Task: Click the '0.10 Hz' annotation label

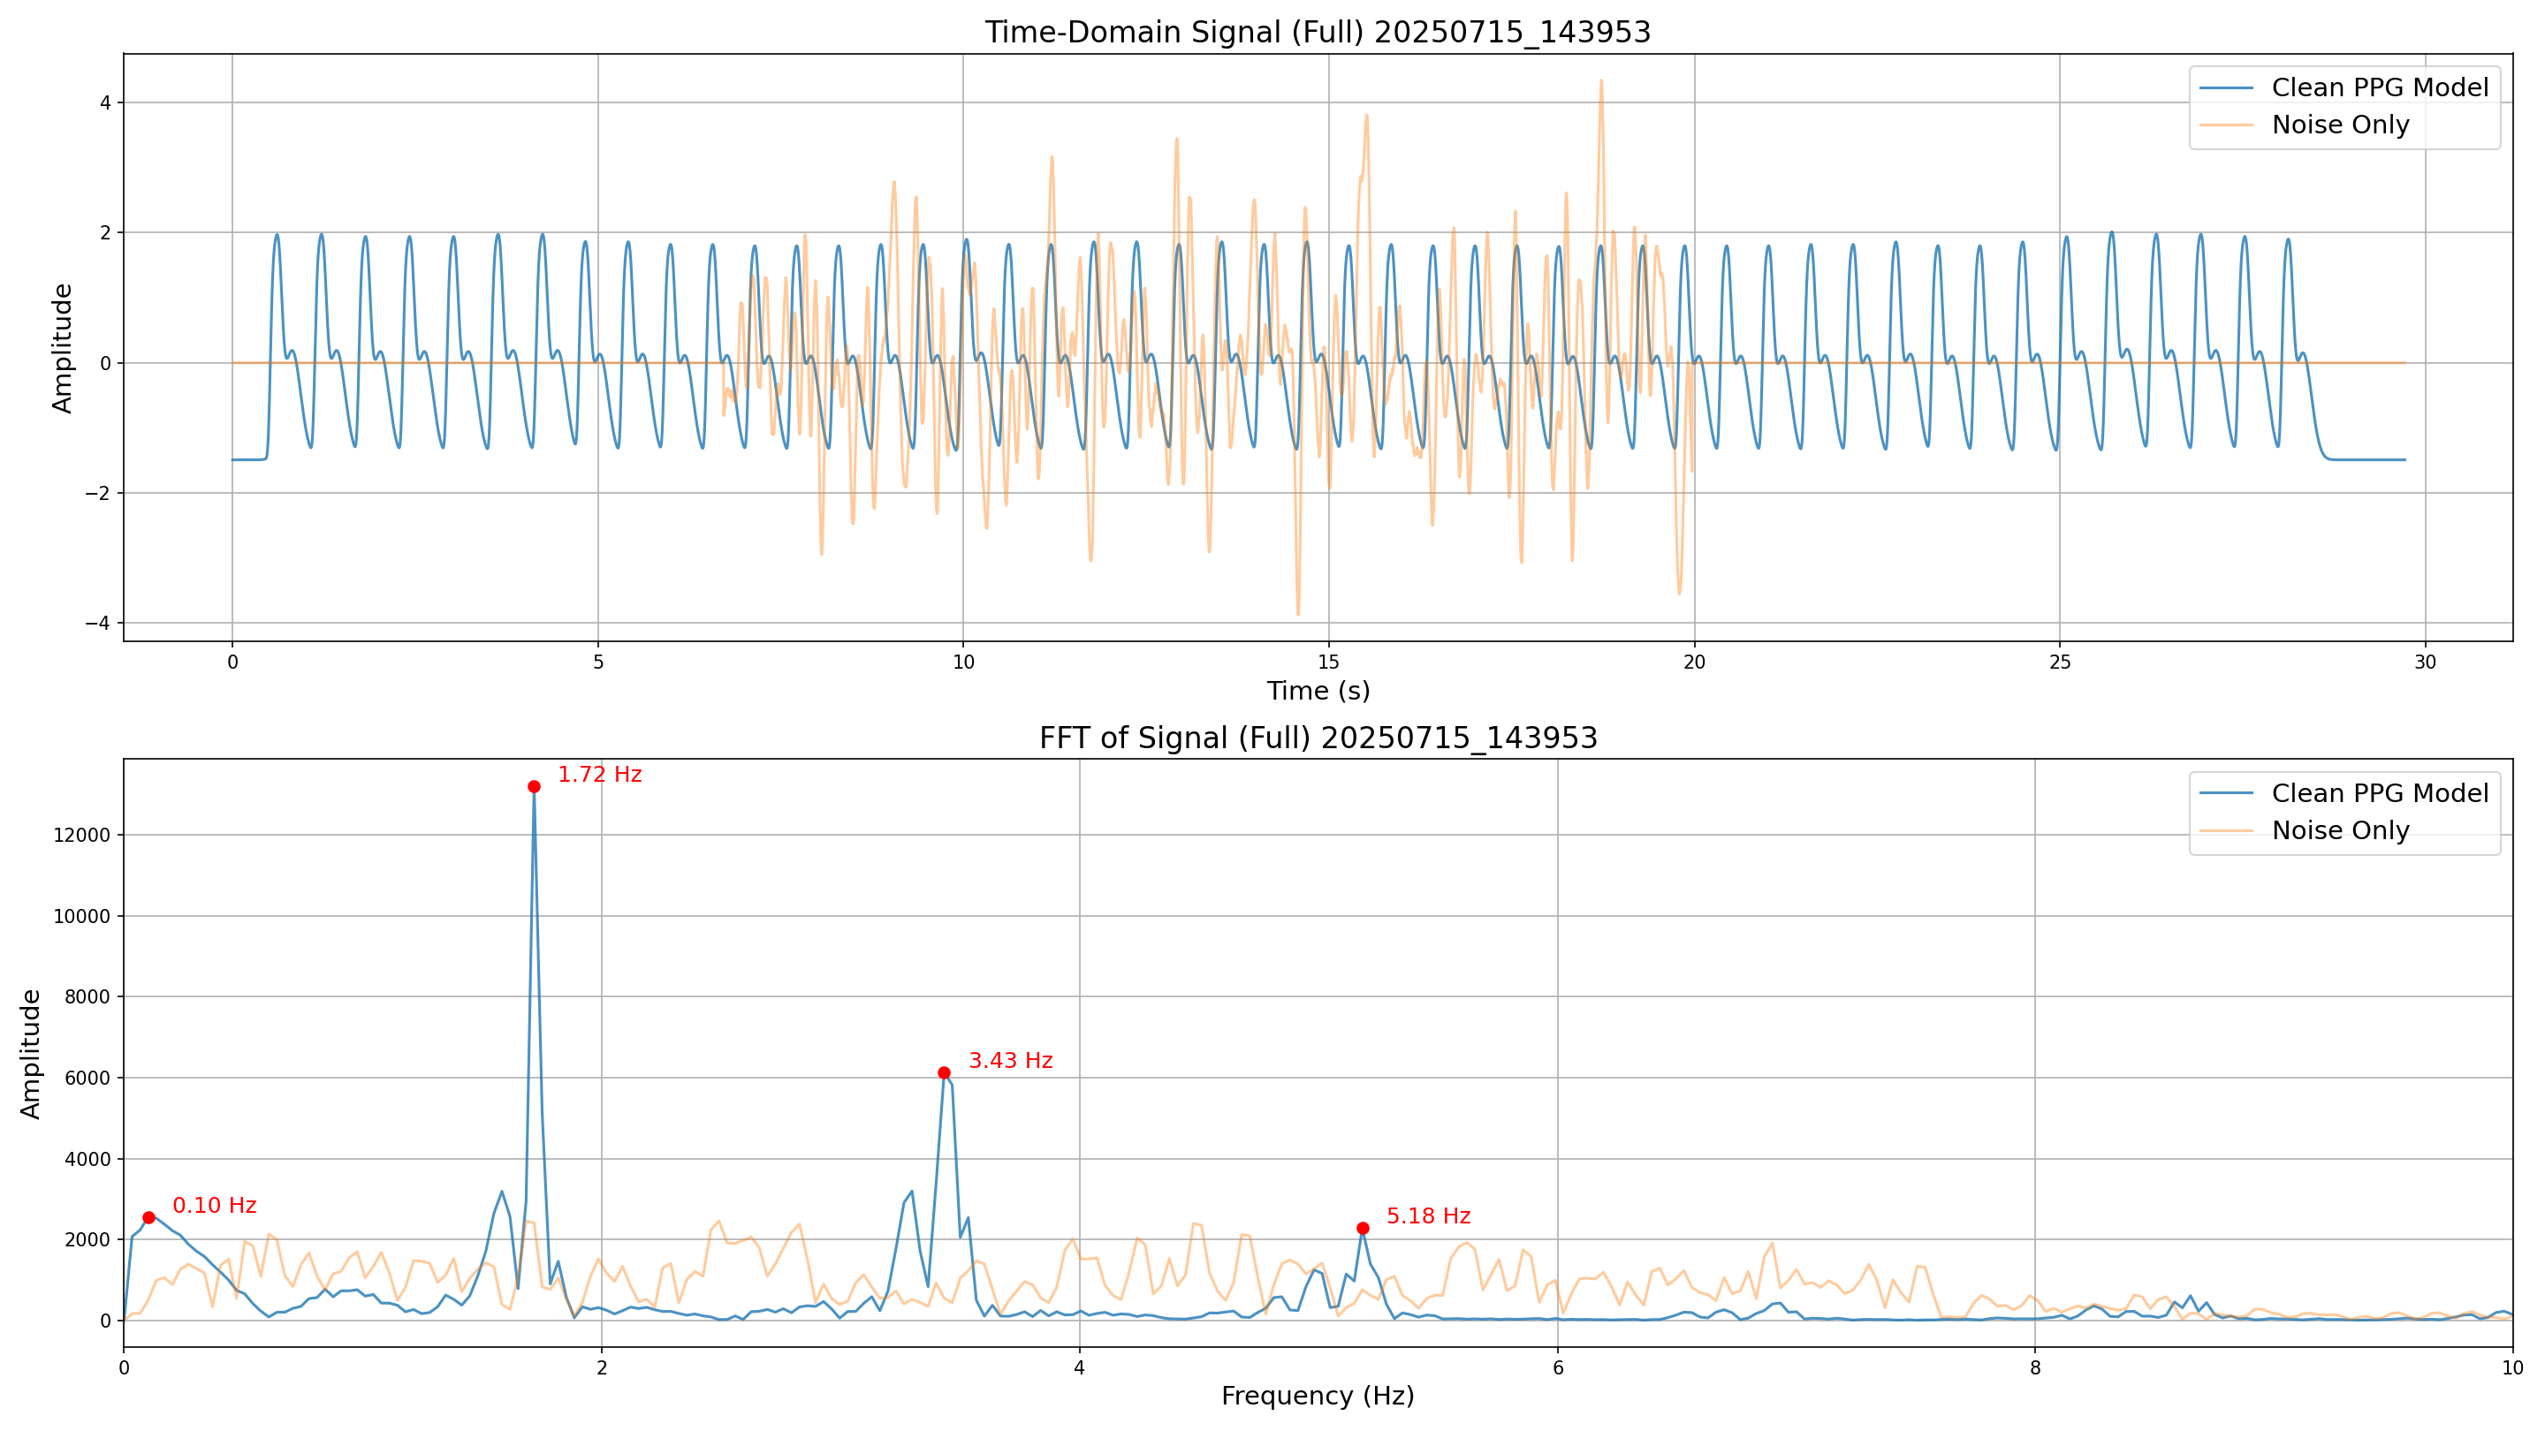Action: click(215, 1205)
